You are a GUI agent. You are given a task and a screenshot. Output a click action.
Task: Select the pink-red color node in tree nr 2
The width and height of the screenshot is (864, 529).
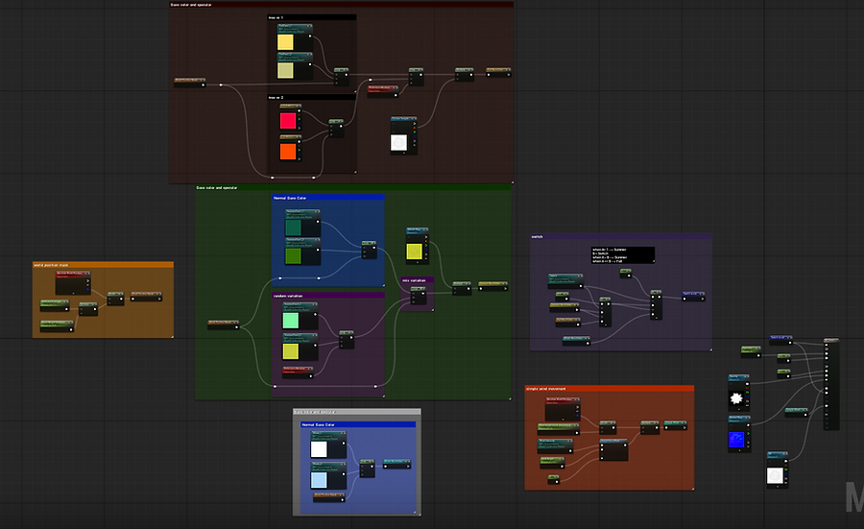click(x=290, y=117)
